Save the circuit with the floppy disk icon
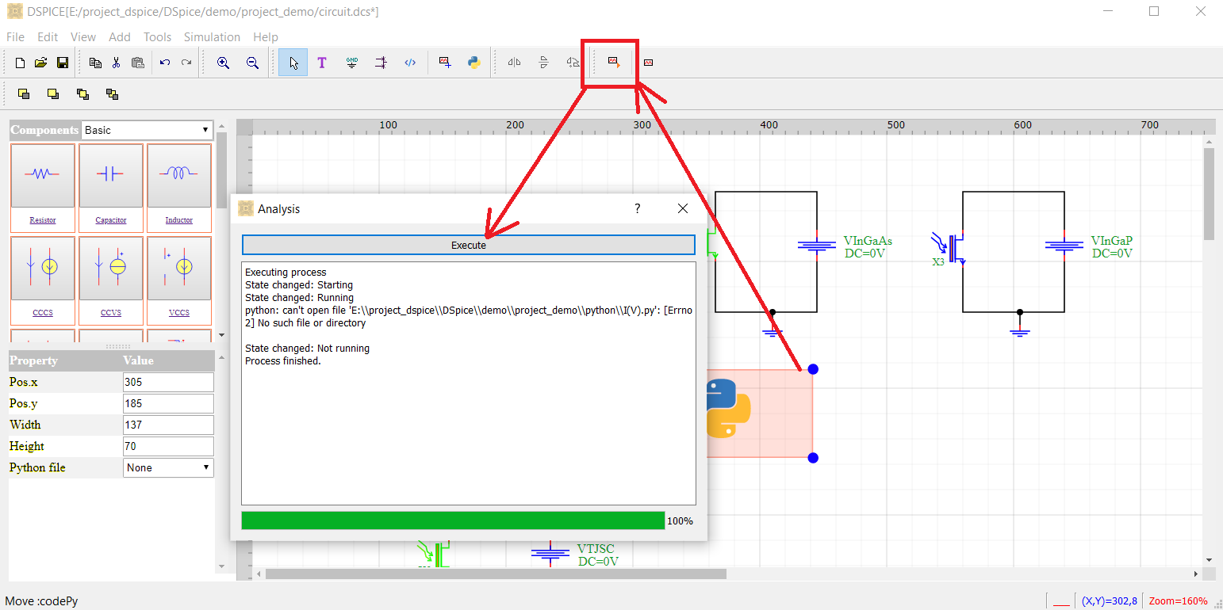Viewport: 1223px width, 610px height. tap(62, 63)
